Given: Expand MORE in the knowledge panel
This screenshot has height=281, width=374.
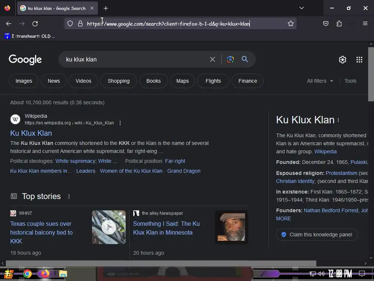Looking at the screenshot, I should [x=283, y=218].
